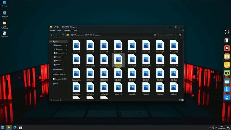231x130 pixels.
Task: Expand the ribbon with the chevron
Action: tap(180, 30)
